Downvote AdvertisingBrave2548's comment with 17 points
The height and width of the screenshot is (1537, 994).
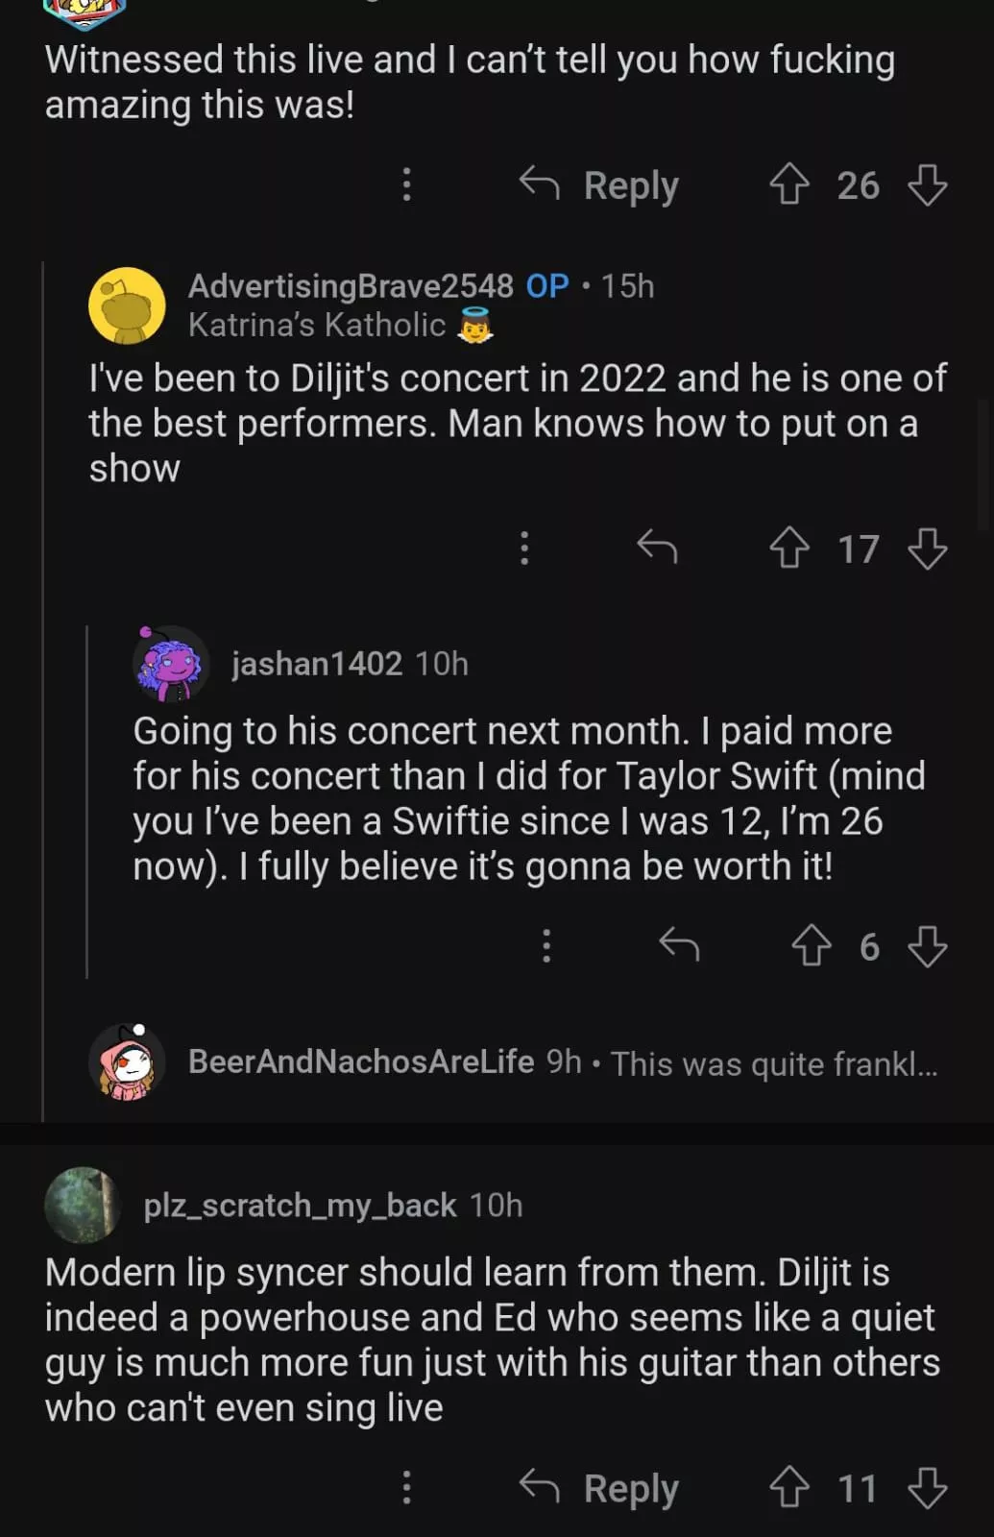927,549
